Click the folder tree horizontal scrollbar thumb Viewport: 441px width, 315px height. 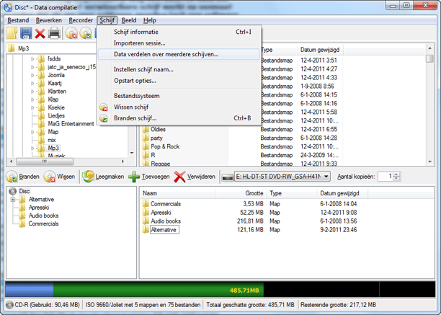click(x=45, y=161)
